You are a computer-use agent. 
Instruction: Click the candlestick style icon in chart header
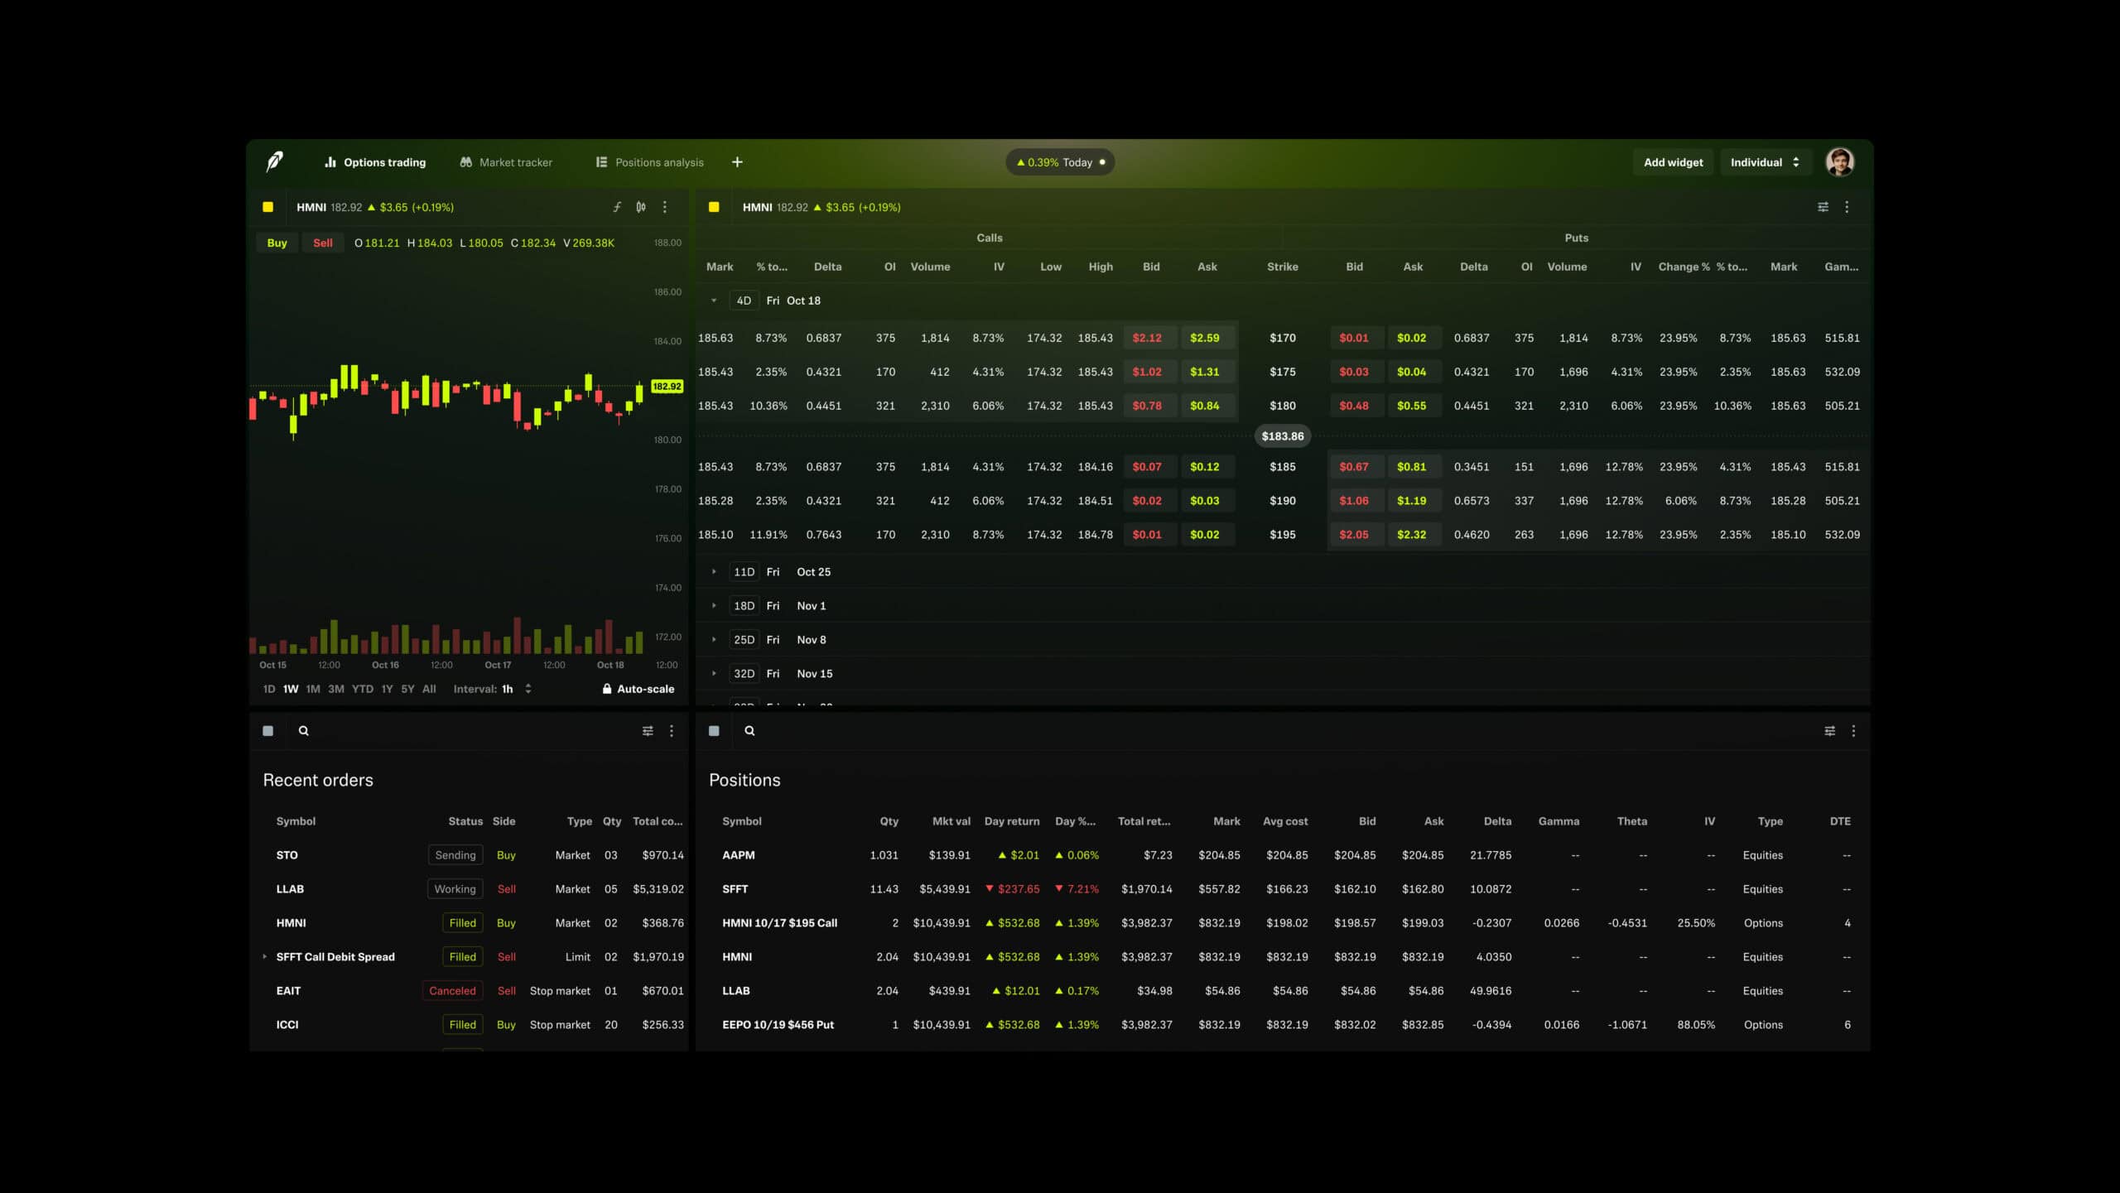pyautogui.click(x=641, y=207)
